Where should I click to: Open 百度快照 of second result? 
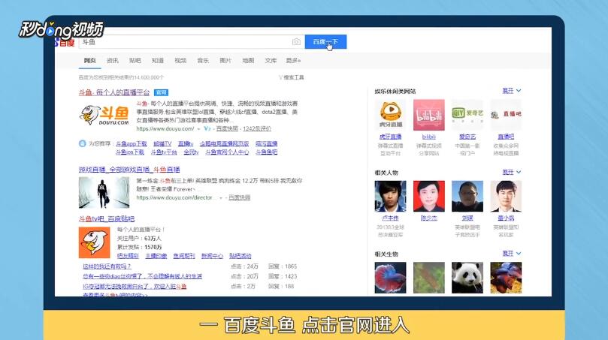[x=239, y=197]
